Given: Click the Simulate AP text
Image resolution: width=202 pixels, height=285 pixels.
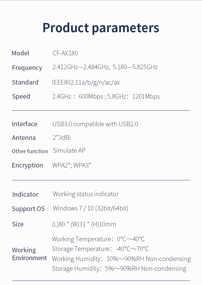Looking at the screenshot, I should pyautogui.click(x=69, y=150).
